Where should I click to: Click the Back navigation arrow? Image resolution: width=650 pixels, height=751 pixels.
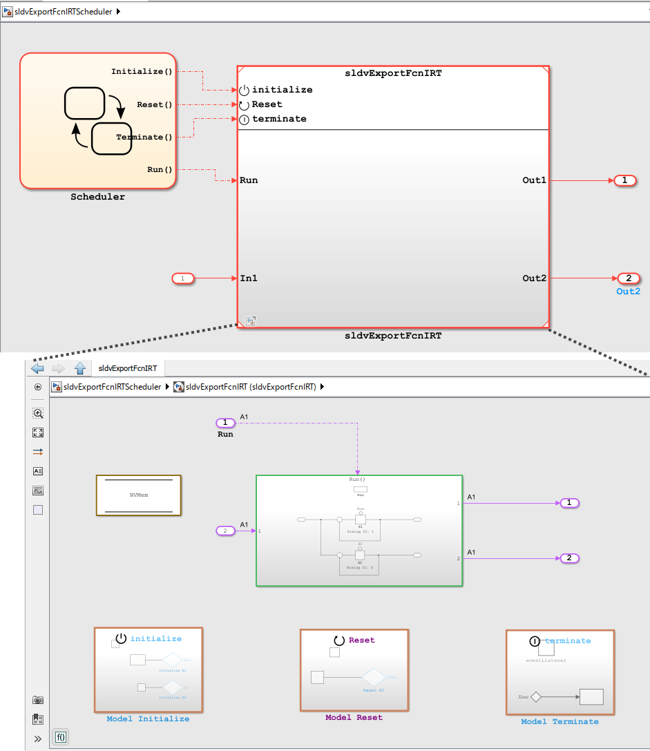tap(38, 368)
